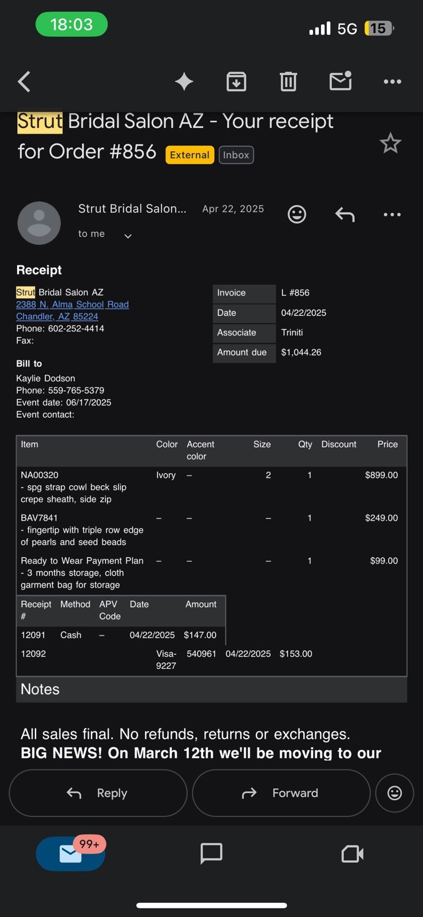Reply using arrow icon beside sender

(x=345, y=214)
